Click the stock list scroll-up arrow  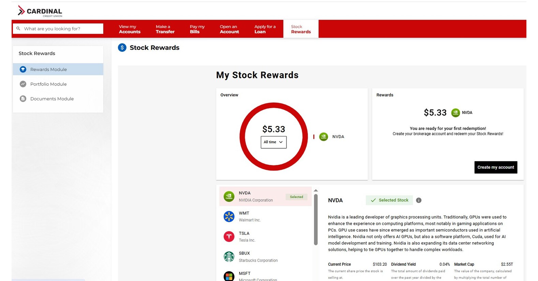[316, 190]
